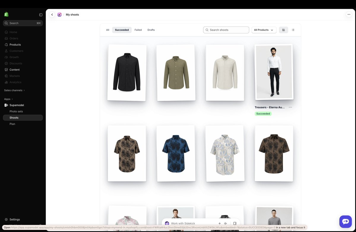The height and width of the screenshot is (232, 356).
Task: Start Sidekick voice input
Action: point(225,223)
